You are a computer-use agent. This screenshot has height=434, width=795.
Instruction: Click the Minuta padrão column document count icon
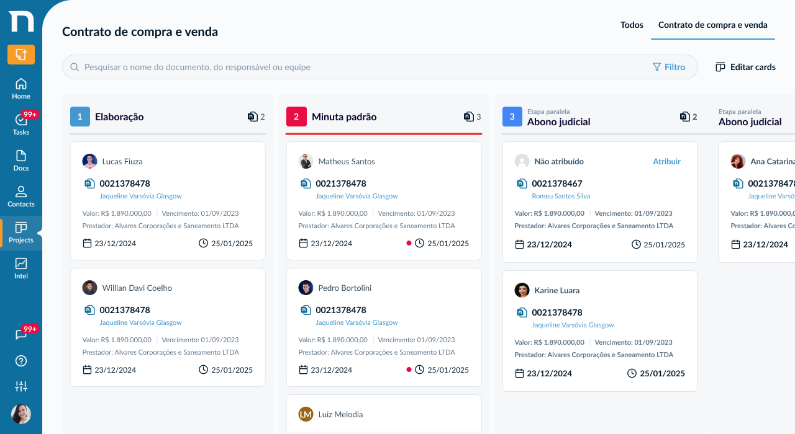coord(468,117)
